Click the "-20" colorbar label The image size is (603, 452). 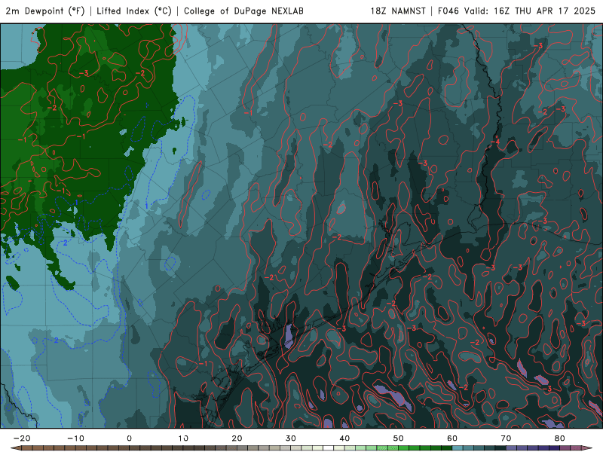[22, 438]
